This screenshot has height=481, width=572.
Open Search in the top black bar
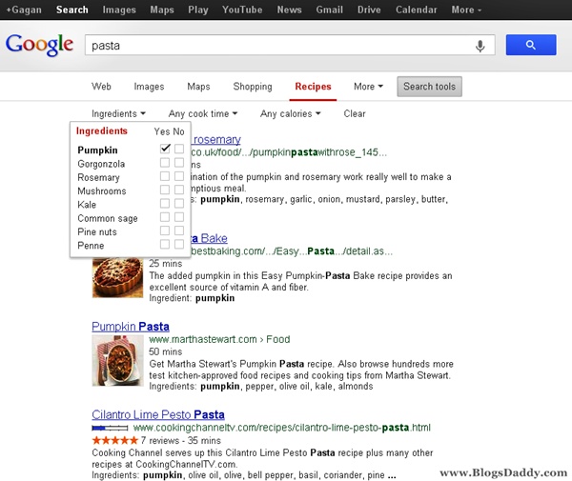pyautogui.click(x=71, y=10)
